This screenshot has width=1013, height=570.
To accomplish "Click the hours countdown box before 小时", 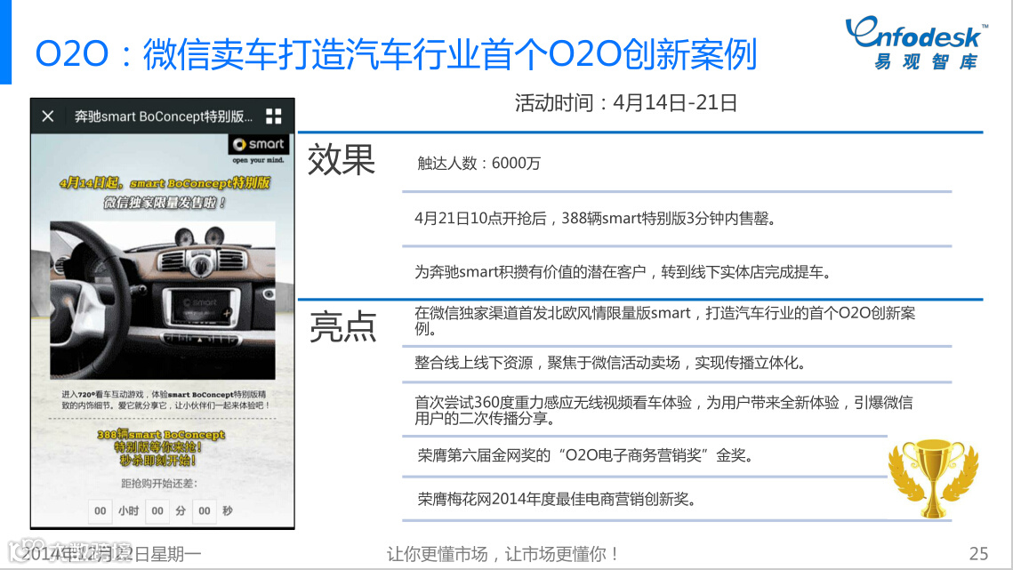I will [x=100, y=510].
